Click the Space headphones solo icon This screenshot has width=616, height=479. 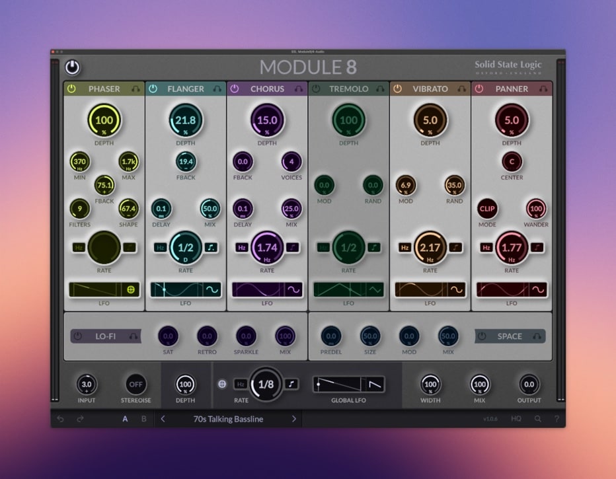pyautogui.click(x=537, y=336)
